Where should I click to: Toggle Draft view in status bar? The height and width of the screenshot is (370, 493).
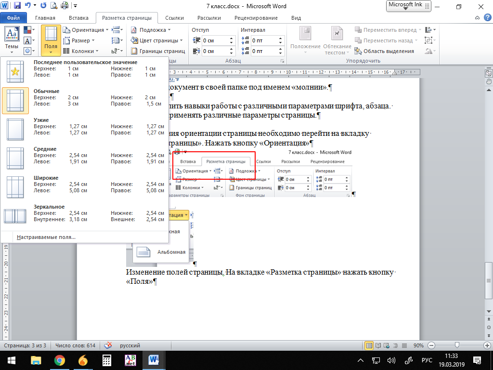(404, 345)
